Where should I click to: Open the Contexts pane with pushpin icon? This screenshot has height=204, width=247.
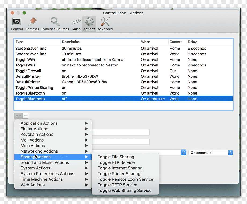tap(32, 24)
